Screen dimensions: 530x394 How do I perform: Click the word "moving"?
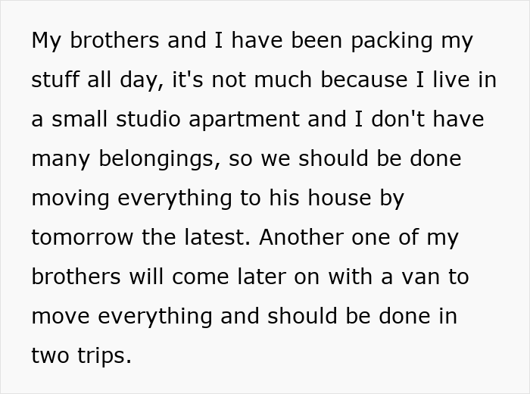70,199
